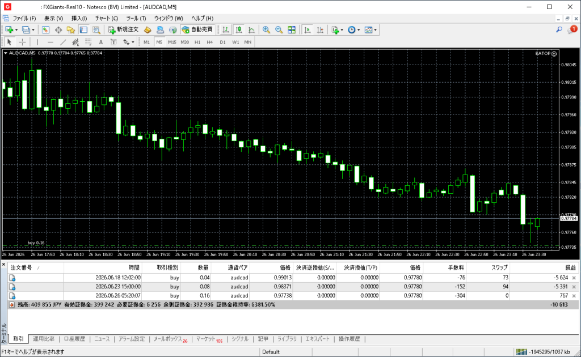
Task: Select the crosshair cursor tool
Action: click(22, 42)
